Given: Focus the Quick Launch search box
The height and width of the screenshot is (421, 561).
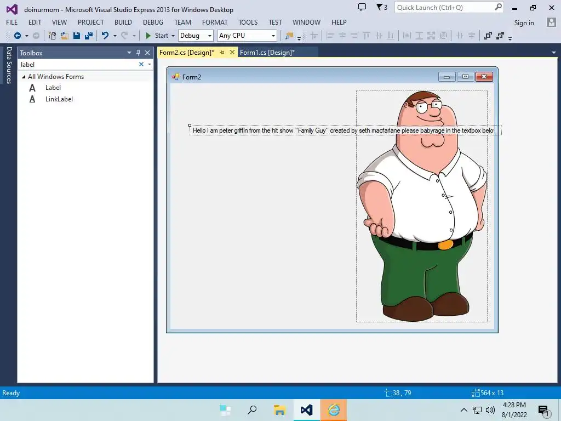Looking at the screenshot, I should 445,8.
